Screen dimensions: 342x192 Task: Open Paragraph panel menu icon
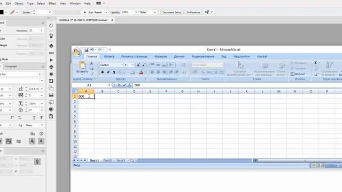pos(43,66)
